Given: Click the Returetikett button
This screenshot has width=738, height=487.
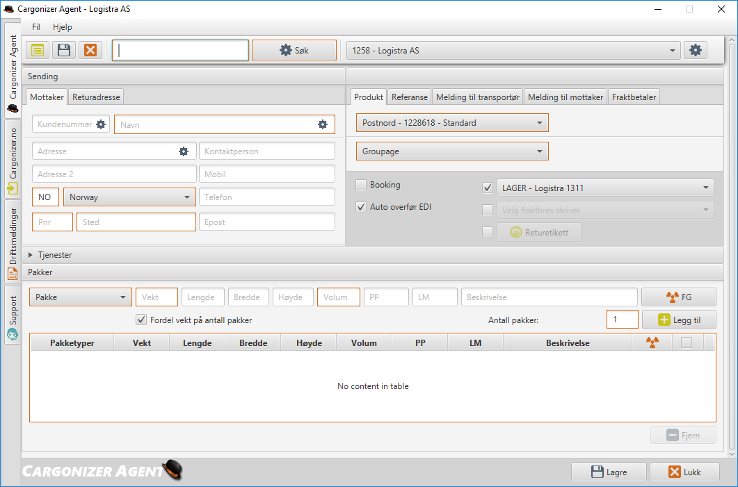Looking at the screenshot, I should pos(539,232).
